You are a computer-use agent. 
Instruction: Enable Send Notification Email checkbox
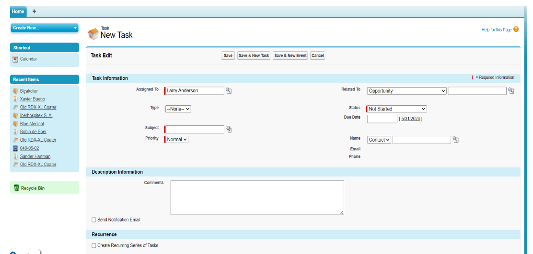point(94,220)
